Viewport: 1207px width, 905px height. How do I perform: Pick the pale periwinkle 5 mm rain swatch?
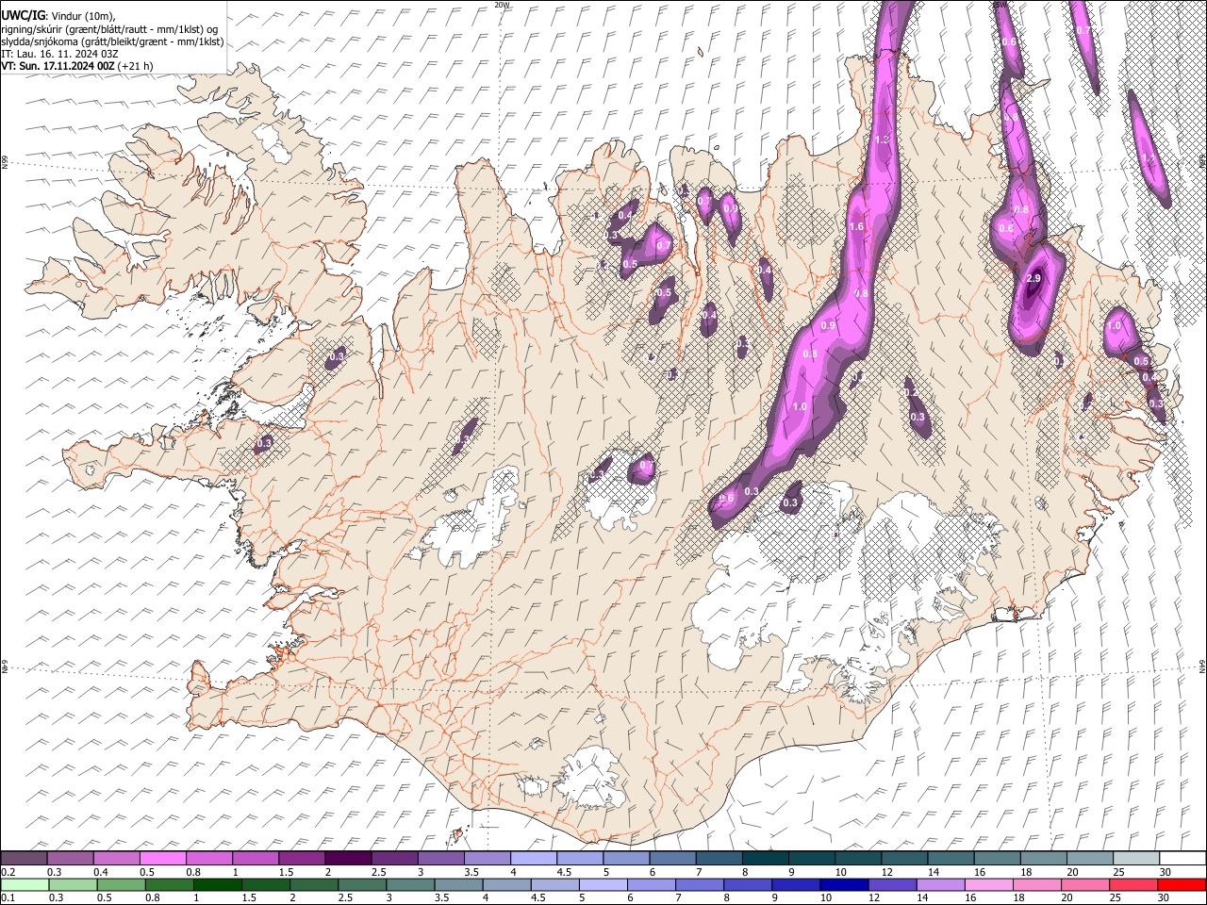[x=603, y=884]
